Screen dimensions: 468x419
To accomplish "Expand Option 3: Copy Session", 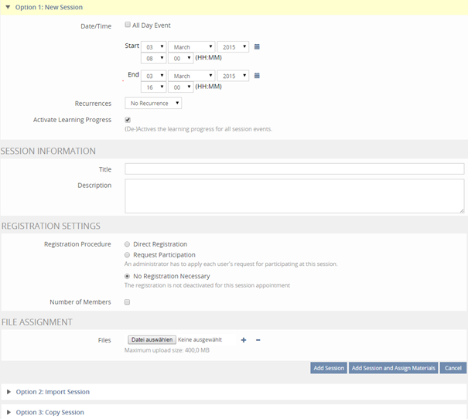I will [50, 412].
